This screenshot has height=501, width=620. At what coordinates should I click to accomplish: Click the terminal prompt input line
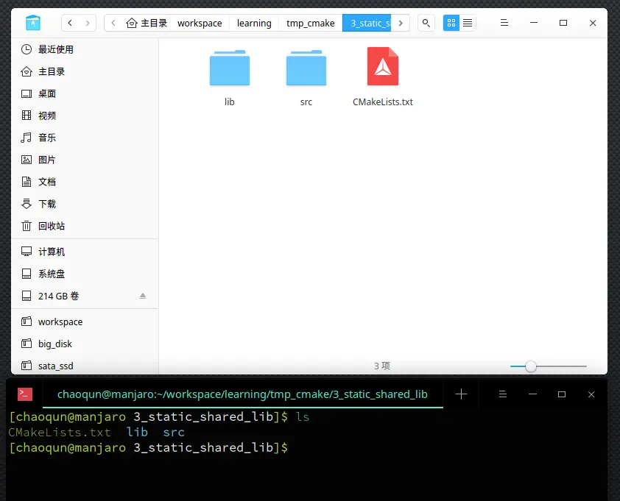coord(149,447)
